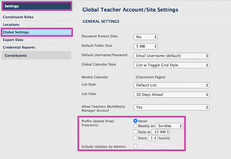Open the MultiMedia Manager Access dropdown
231x159 pixels.
pyautogui.click(x=171, y=107)
